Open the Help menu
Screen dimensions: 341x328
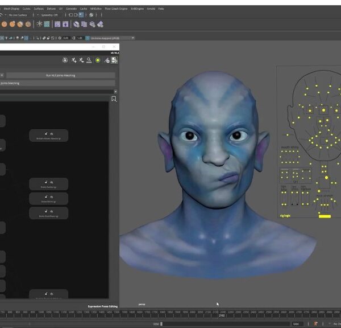[161, 9]
